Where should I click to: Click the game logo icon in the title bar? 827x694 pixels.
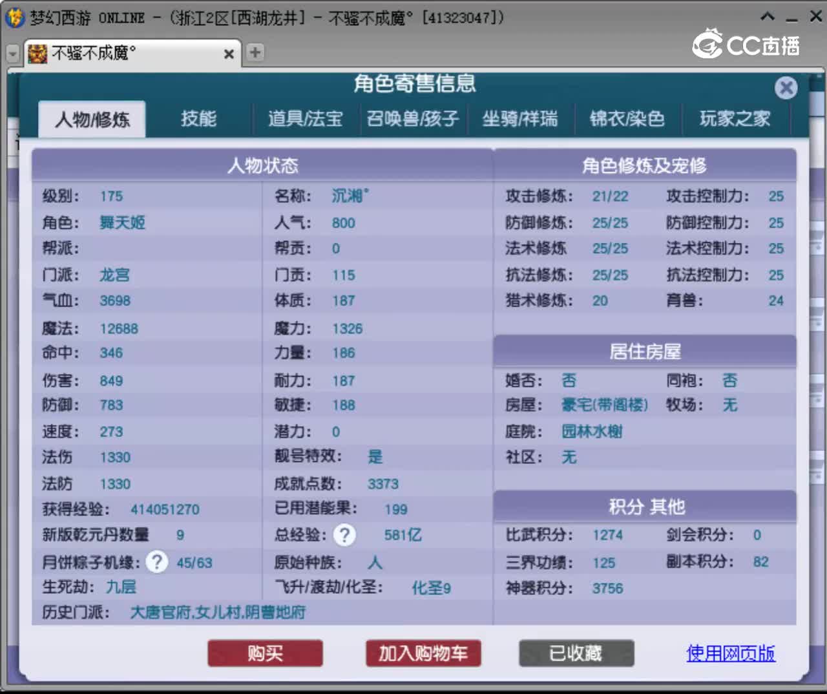(x=14, y=17)
